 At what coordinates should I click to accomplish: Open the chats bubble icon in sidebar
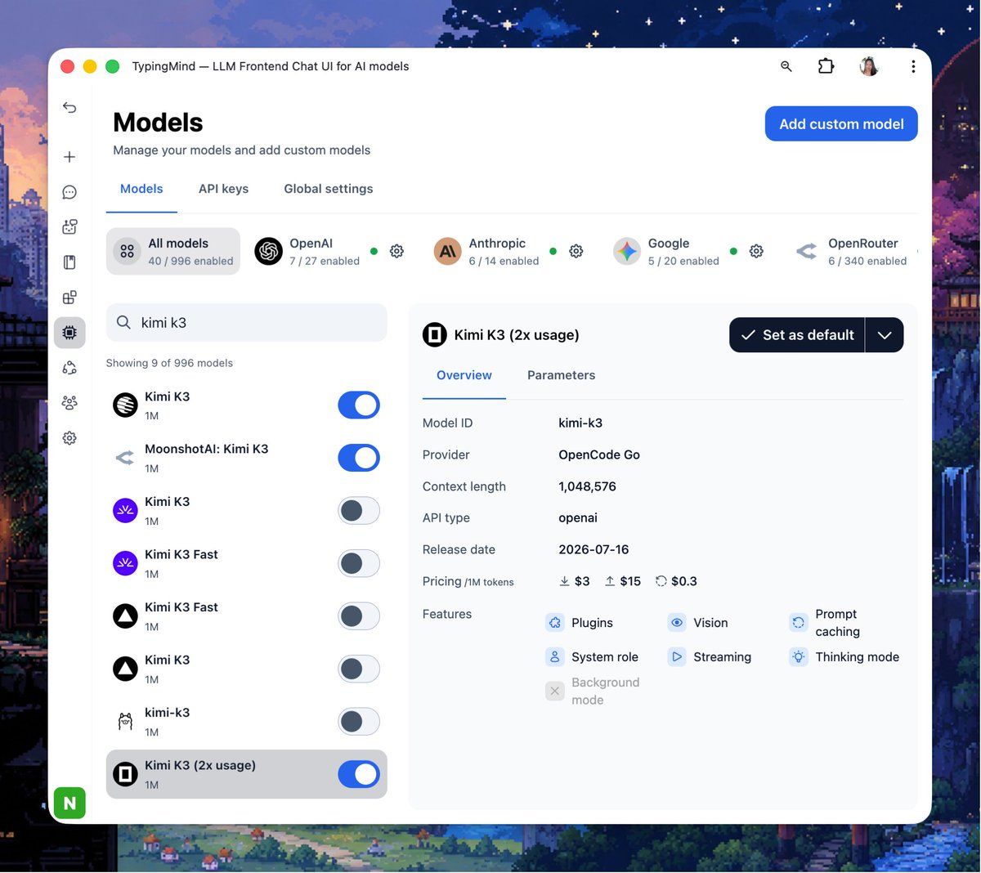pos(69,192)
